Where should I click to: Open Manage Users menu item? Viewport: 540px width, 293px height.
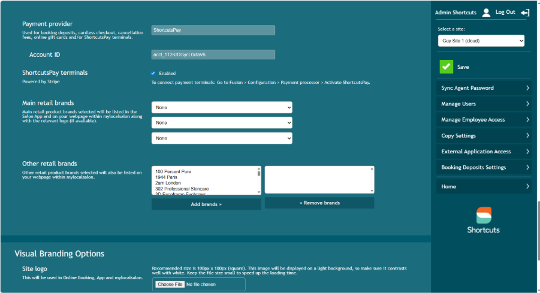484,104
